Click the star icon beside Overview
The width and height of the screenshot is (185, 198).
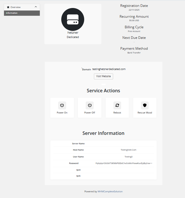[8, 7]
